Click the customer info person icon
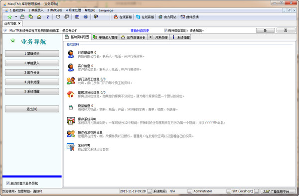Screen dimensions: 299x196 [x=71, y=68]
